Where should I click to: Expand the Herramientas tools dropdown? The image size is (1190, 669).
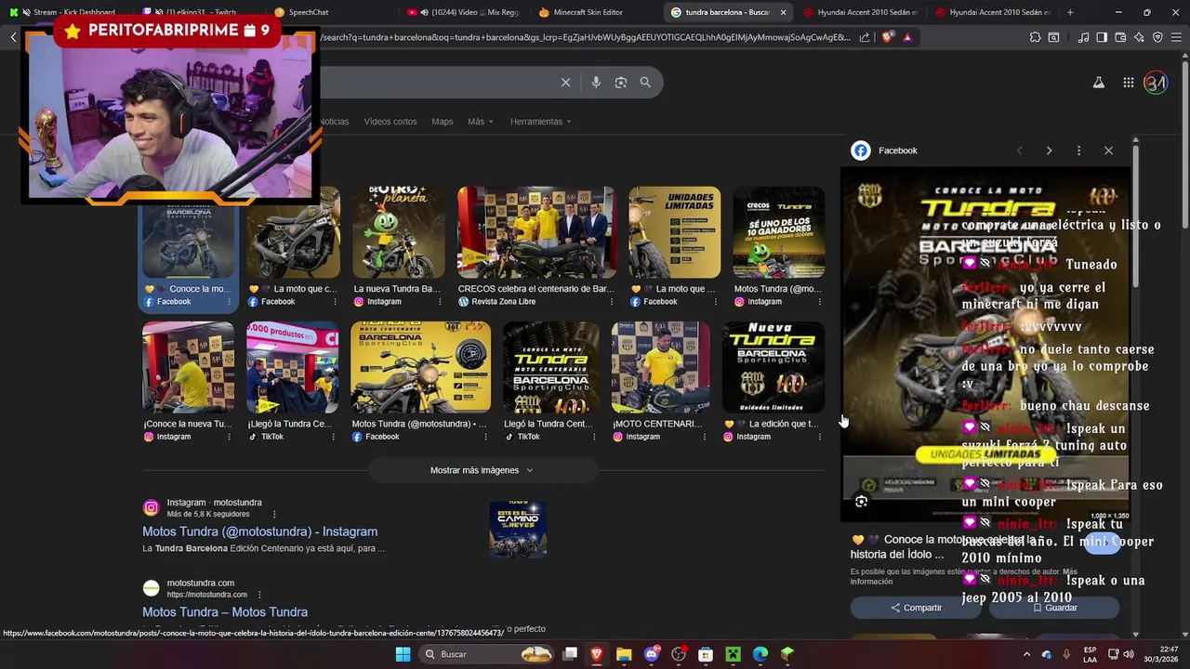pyautogui.click(x=540, y=122)
